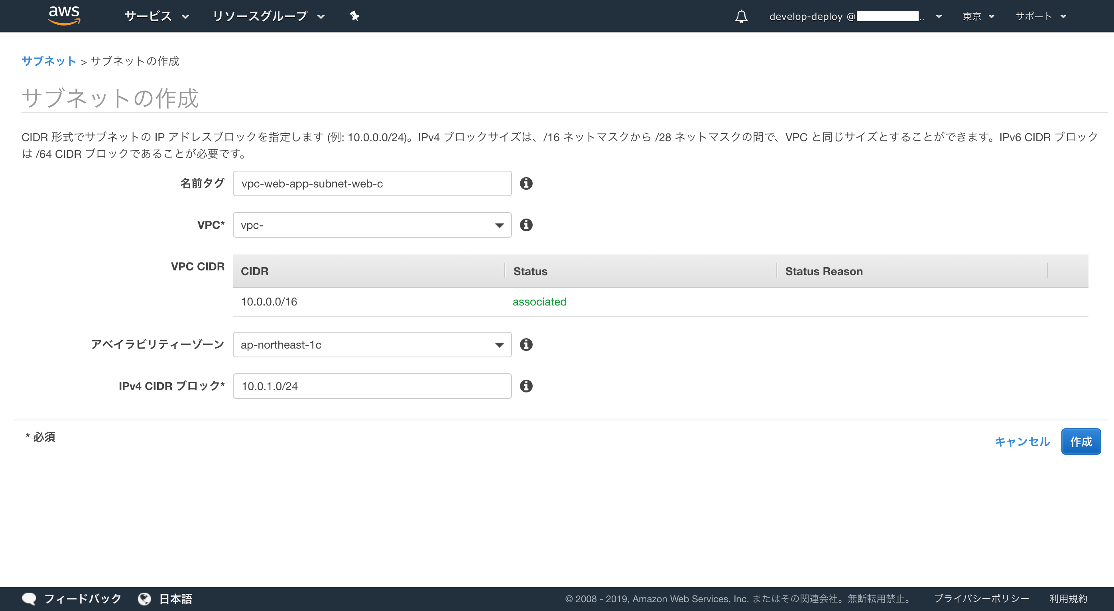Viewport: 1114px width, 611px height.
Task: Click info icon next to 名前タグ field
Action: coord(526,183)
